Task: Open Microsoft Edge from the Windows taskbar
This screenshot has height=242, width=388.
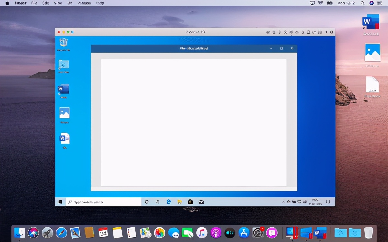Action: point(169,201)
